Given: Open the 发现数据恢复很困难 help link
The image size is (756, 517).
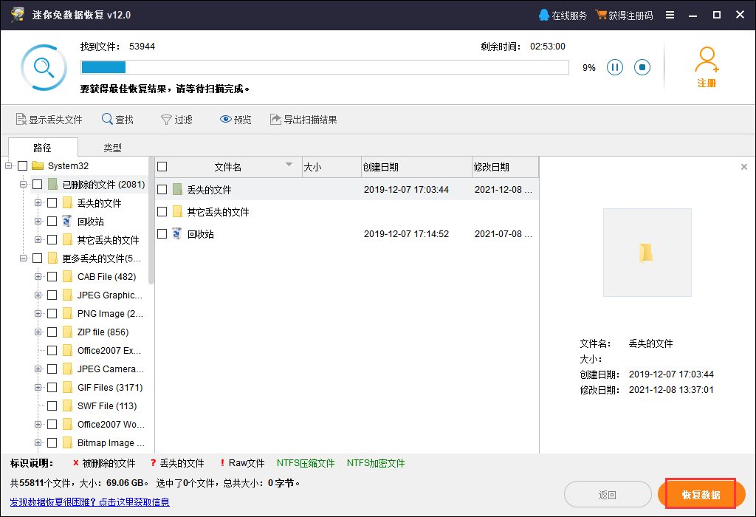Looking at the screenshot, I should [x=89, y=502].
